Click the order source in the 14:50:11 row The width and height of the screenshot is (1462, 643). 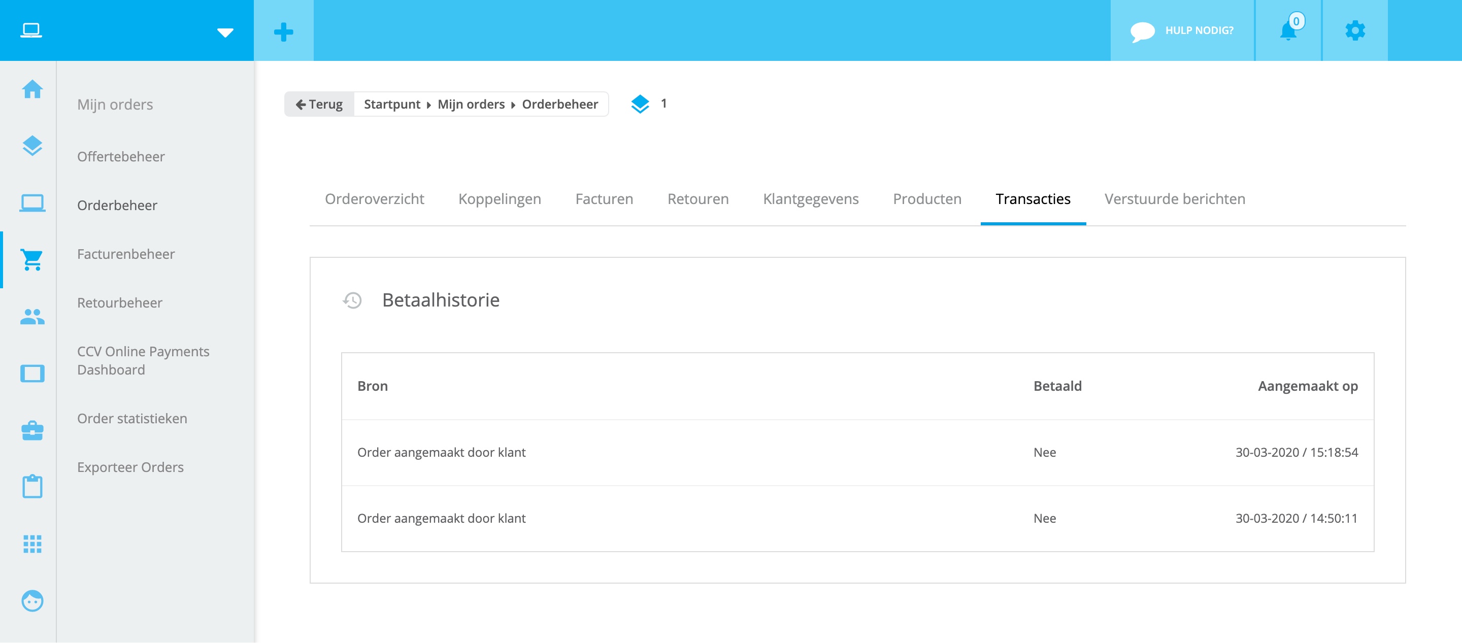pos(442,519)
